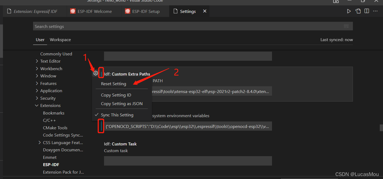Switch to Workspace settings scope
This screenshot has height=179, width=383.
pos(60,40)
